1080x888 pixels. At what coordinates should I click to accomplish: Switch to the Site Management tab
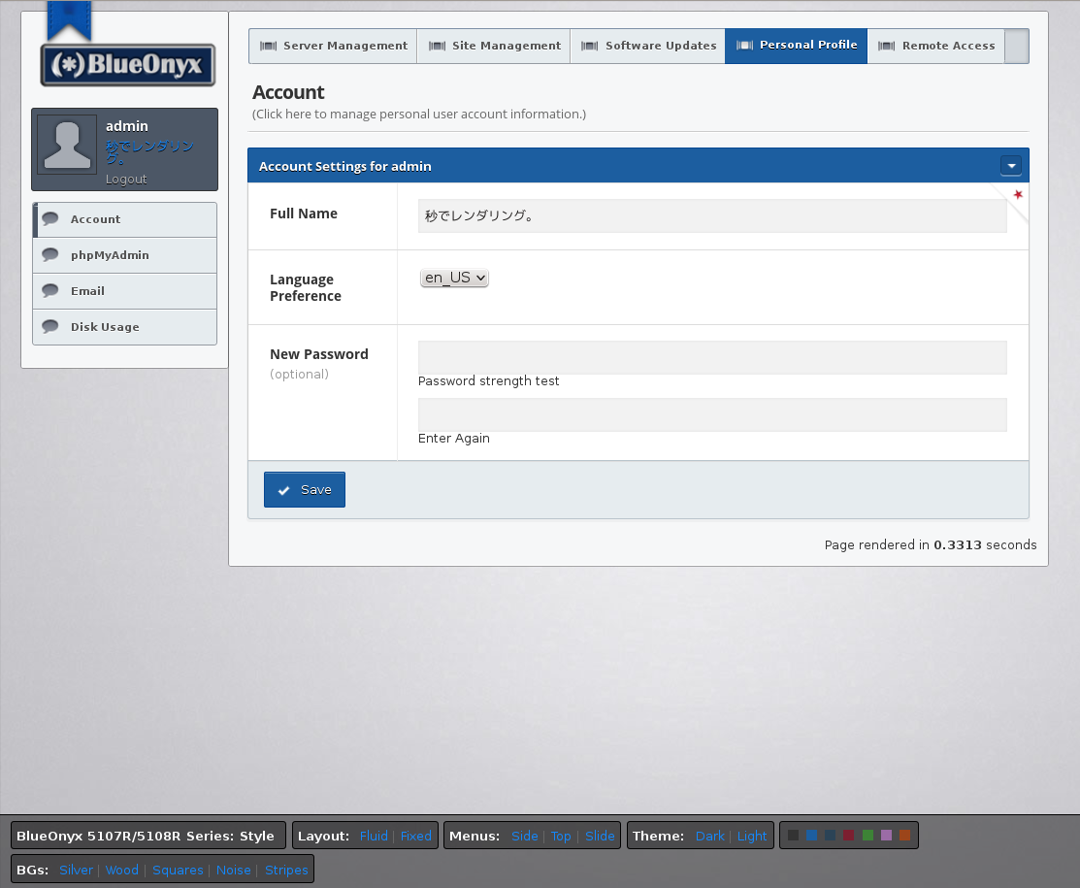pyautogui.click(x=494, y=46)
